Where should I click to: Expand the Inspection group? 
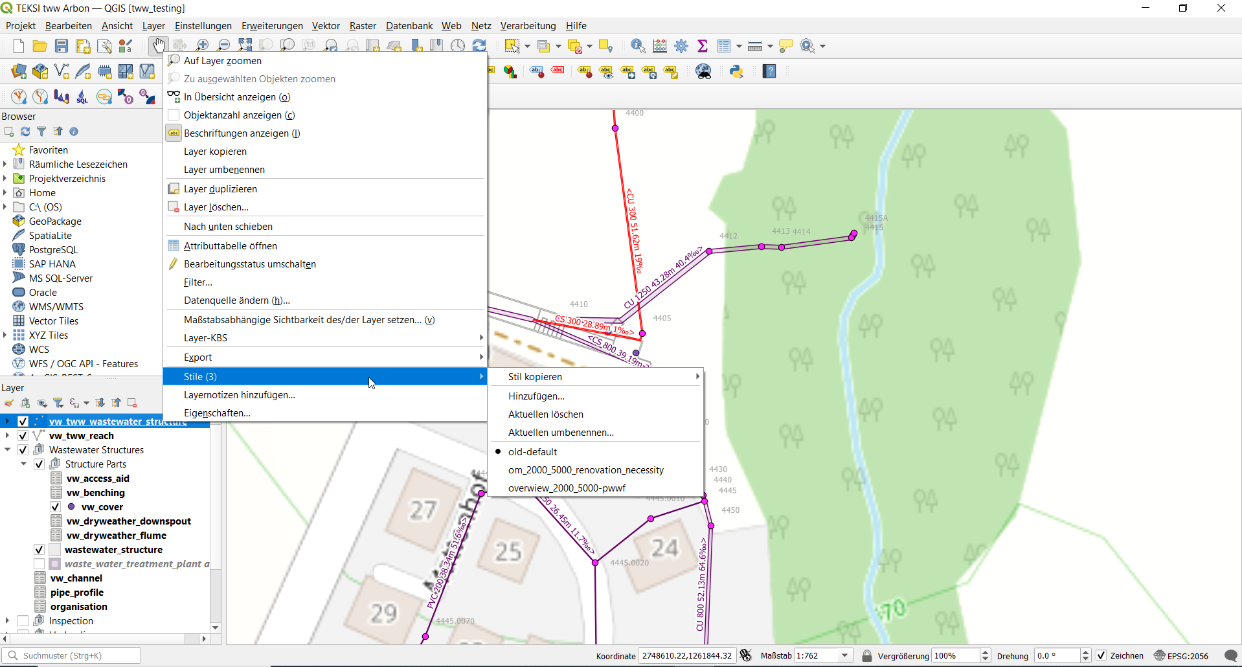point(7,621)
